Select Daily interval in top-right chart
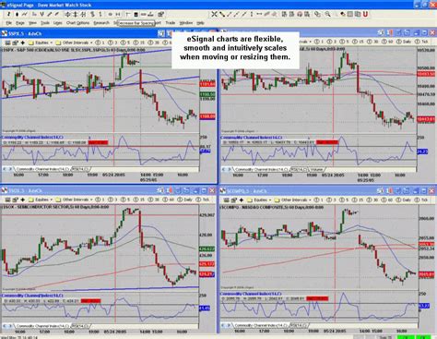 tap(404, 42)
